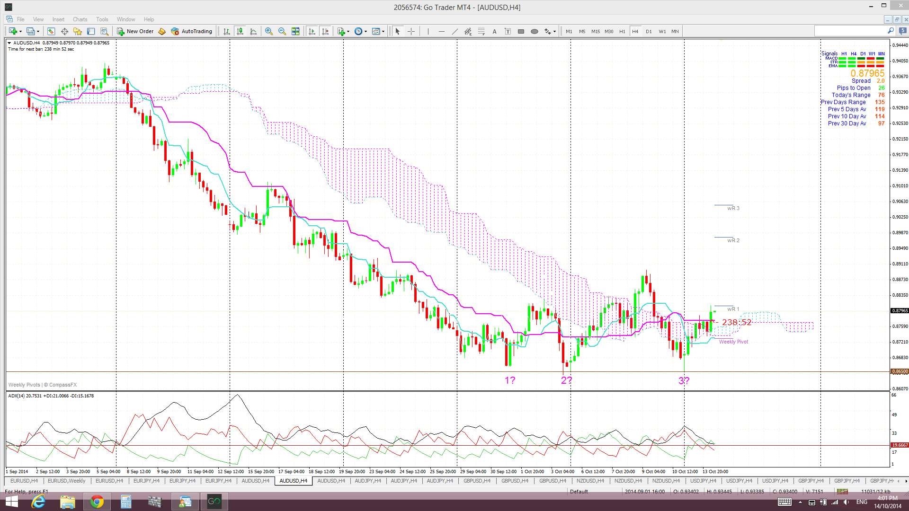Select the Fibonacci retracement tool
The width and height of the screenshot is (909, 511).
pyautogui.click(x=481, y=31)
